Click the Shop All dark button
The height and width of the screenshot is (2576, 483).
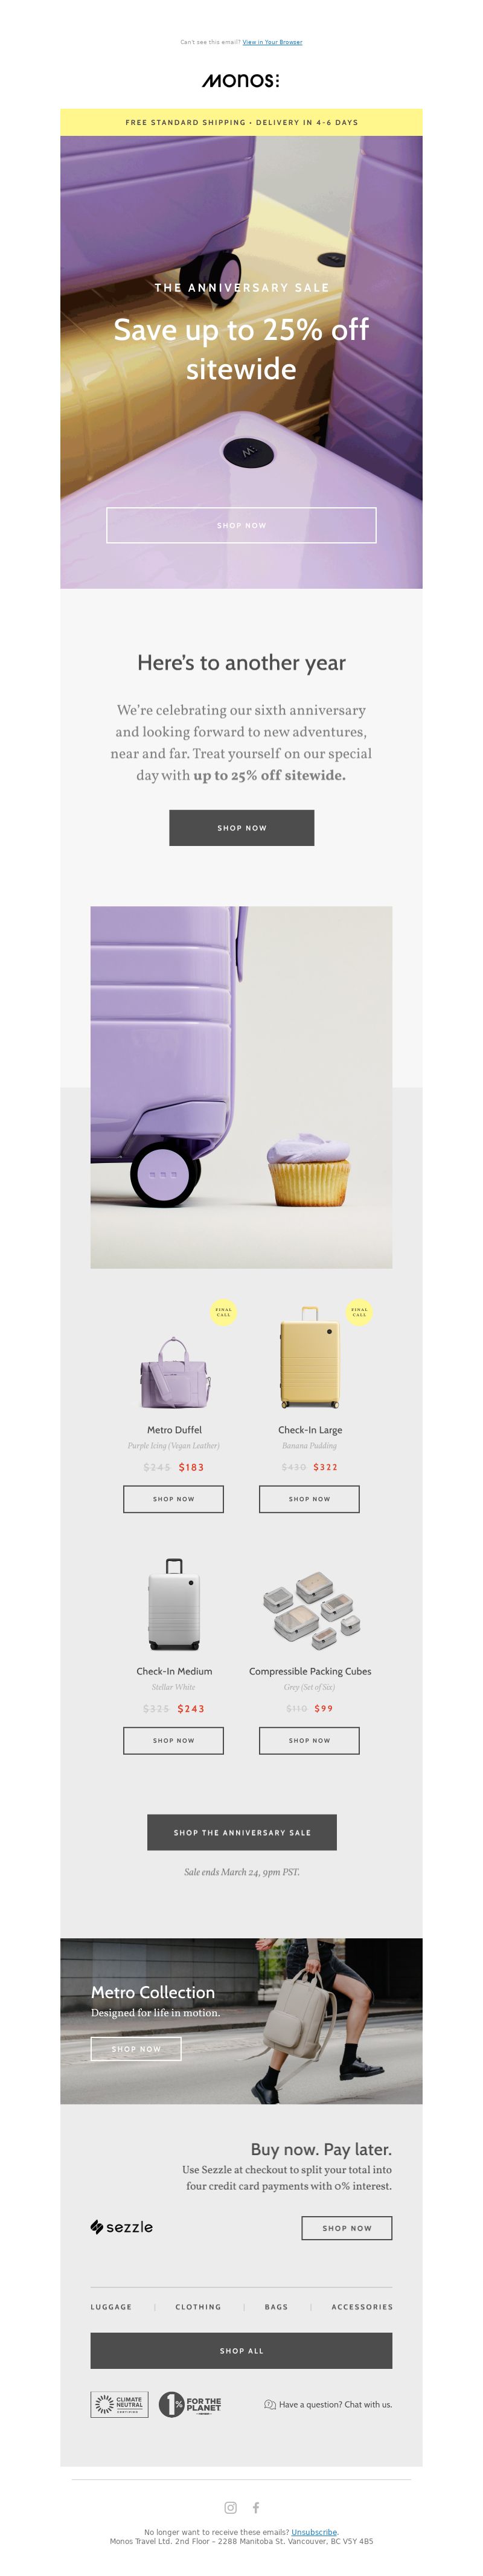241,2351
